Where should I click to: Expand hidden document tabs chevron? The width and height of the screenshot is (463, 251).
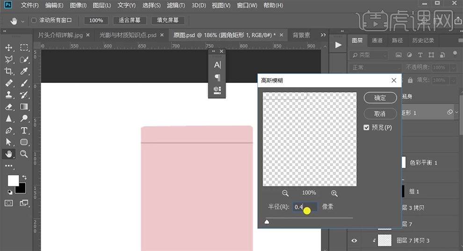click(323, 35)
